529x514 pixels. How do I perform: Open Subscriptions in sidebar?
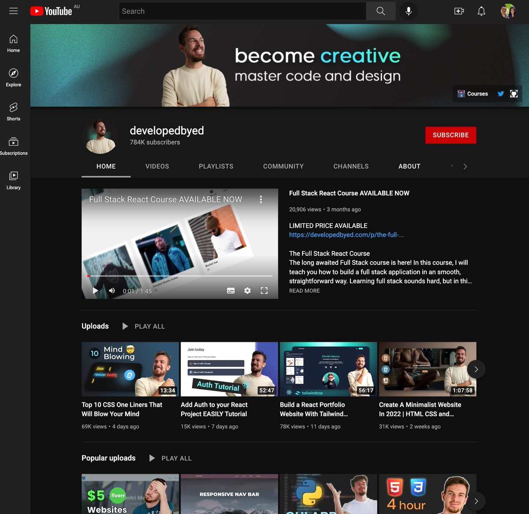click(14, 146)
